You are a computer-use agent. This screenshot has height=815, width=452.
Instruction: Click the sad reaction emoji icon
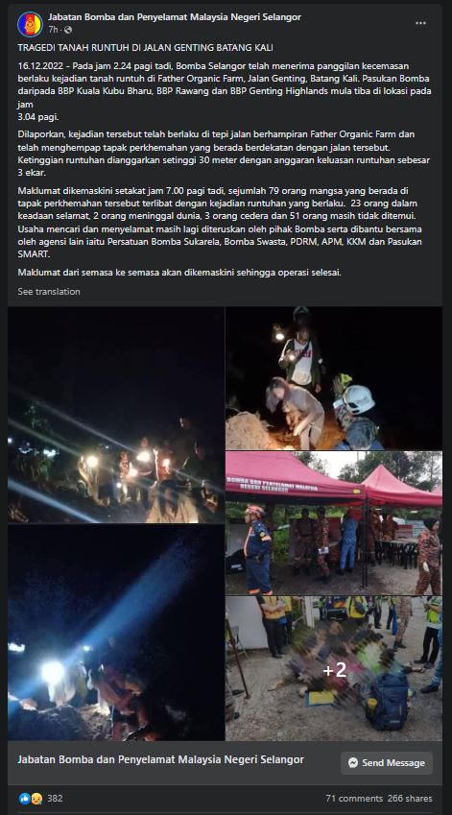pyautogui.click(x=36, y=799)
